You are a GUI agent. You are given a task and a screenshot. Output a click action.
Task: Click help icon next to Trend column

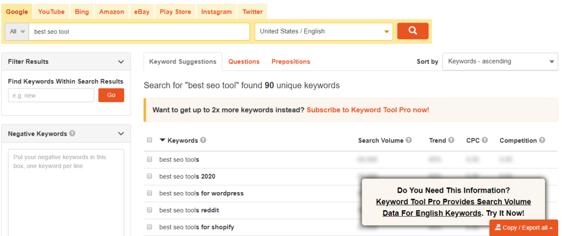tap(452, 141)
